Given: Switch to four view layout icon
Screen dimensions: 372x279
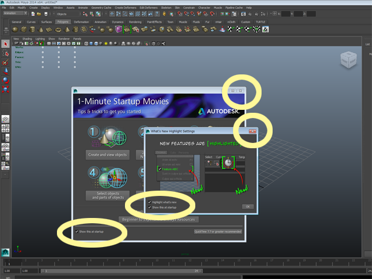Looking at the screenshot, I should pos(5,128).
